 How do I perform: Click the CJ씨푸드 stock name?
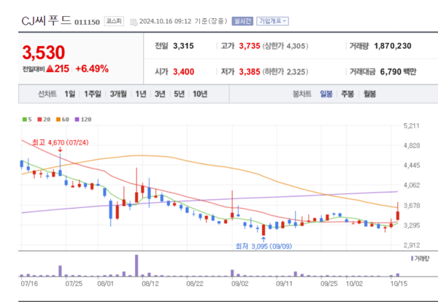pyautogui.click(x=47, y=21)
